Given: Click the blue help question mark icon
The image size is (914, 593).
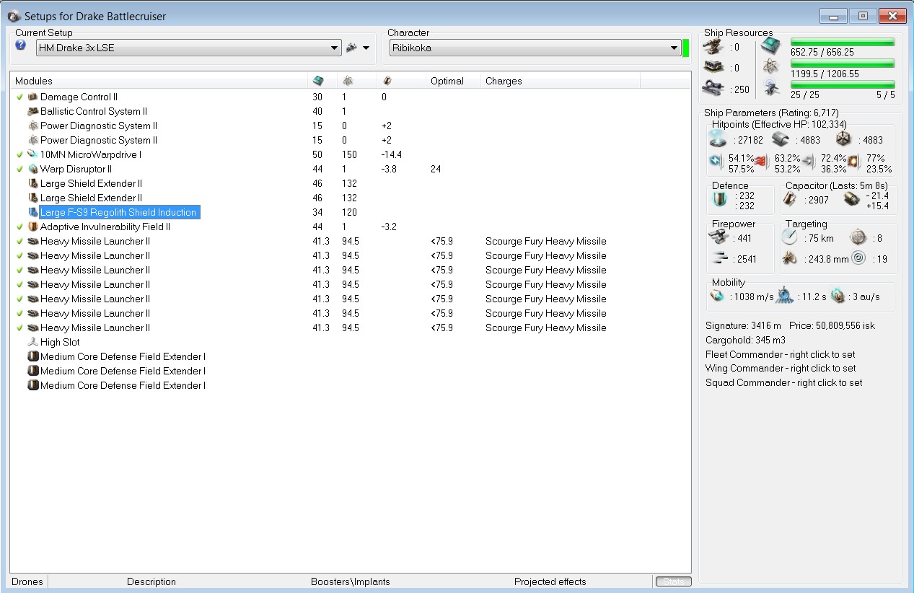Looking at the screenshot, I should [x=21, y=45].
